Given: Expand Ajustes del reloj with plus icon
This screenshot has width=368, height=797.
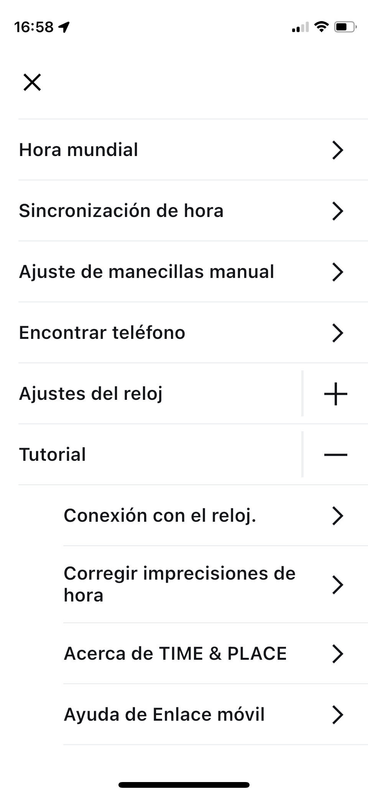Looking at the screenshot, I should click(x=335, y=394).
